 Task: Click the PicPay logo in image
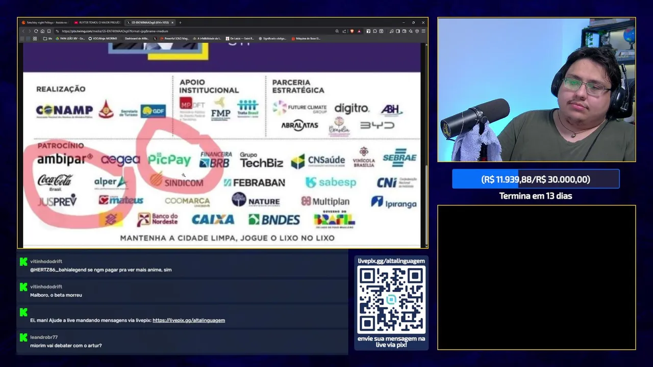point(169,160)
